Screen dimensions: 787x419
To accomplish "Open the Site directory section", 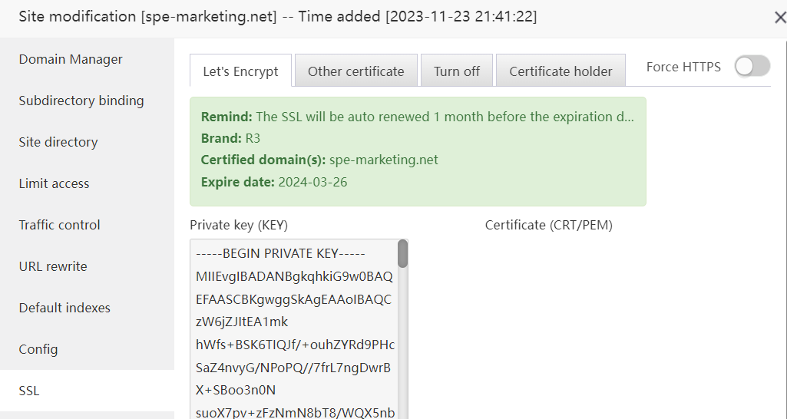I will coord(58,142).
